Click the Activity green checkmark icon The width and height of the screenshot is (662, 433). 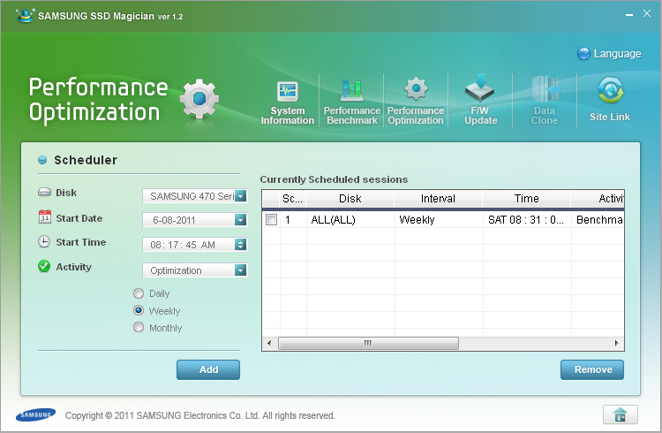click(44, 266)
